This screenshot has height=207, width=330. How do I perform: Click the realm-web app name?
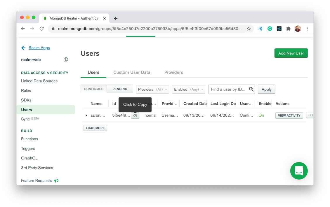click(x=31, y=60)
